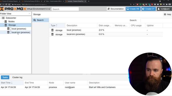Open the root@pam user menu

click(164, 9)
